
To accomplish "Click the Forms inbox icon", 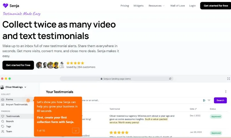I will click(x=3, y=99).
